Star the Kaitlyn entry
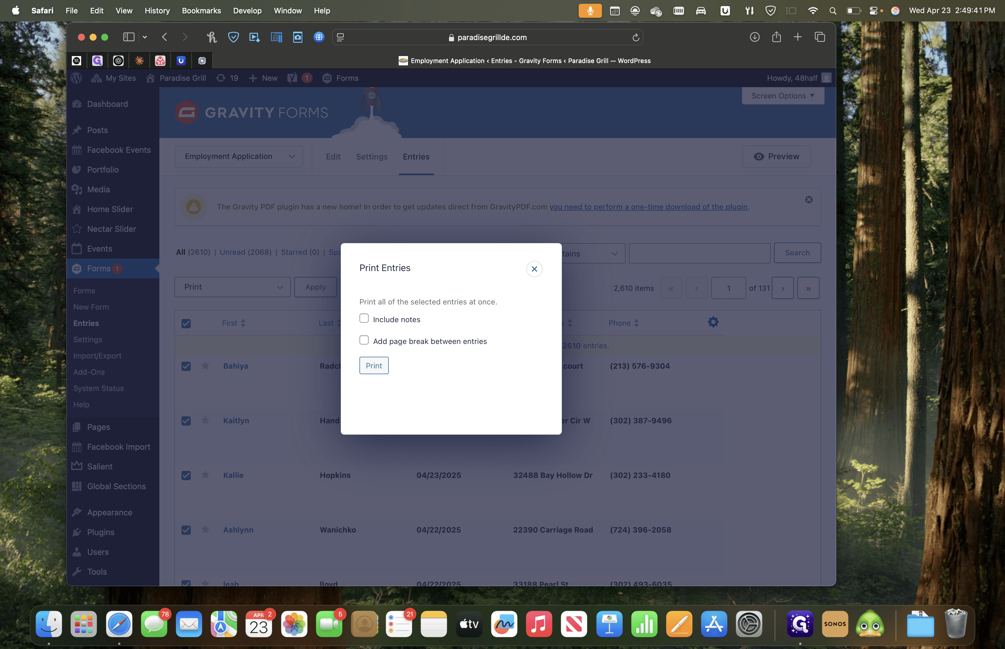Screen dimensions: 1005x649 (x=205, y=420)
